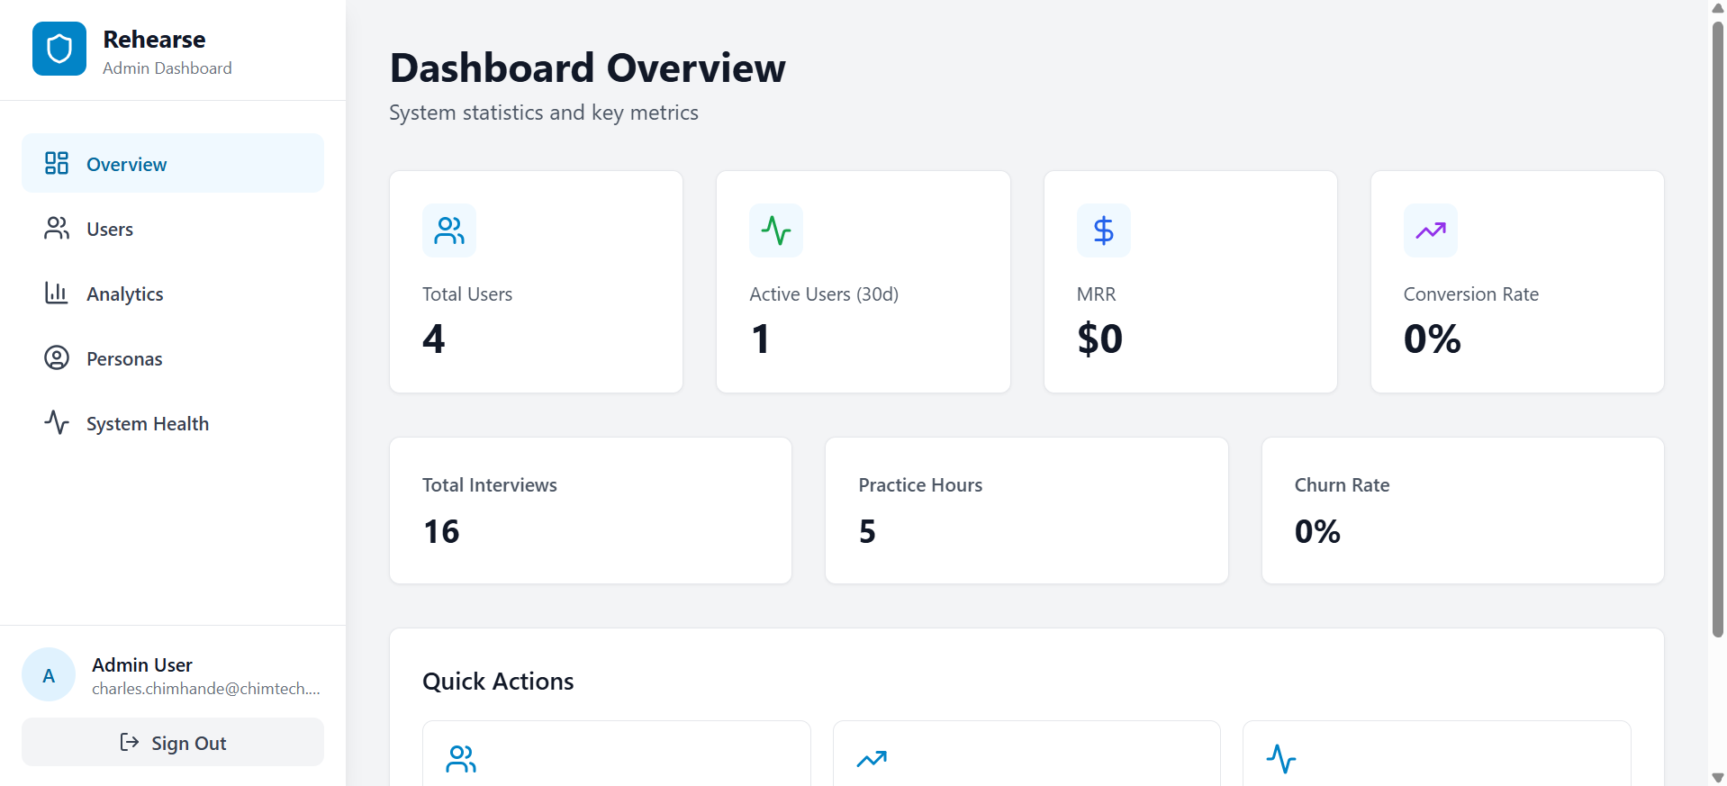Select the Total Interviews stat card
Screen dimensions: 1727x786
click(x=591, y=510)
